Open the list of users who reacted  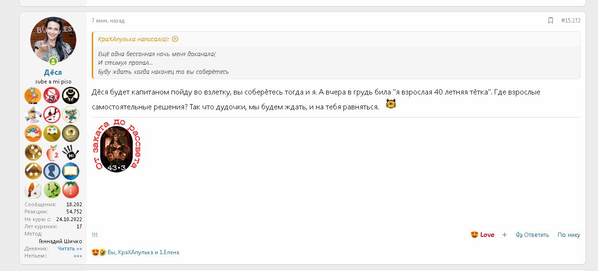(x=143, y=252)
